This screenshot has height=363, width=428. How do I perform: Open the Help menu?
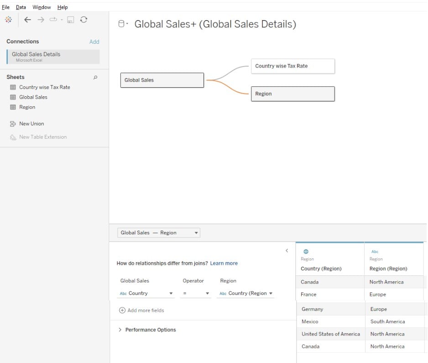[x=63, y=7]
